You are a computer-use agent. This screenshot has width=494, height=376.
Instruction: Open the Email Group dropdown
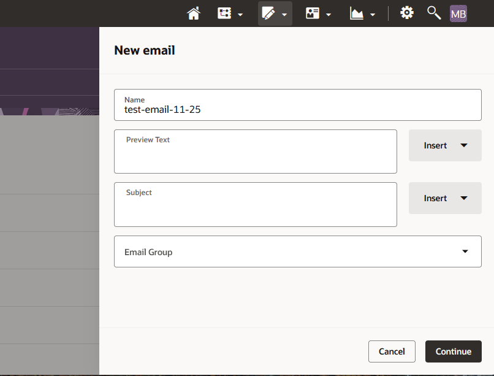pos(298,251)
